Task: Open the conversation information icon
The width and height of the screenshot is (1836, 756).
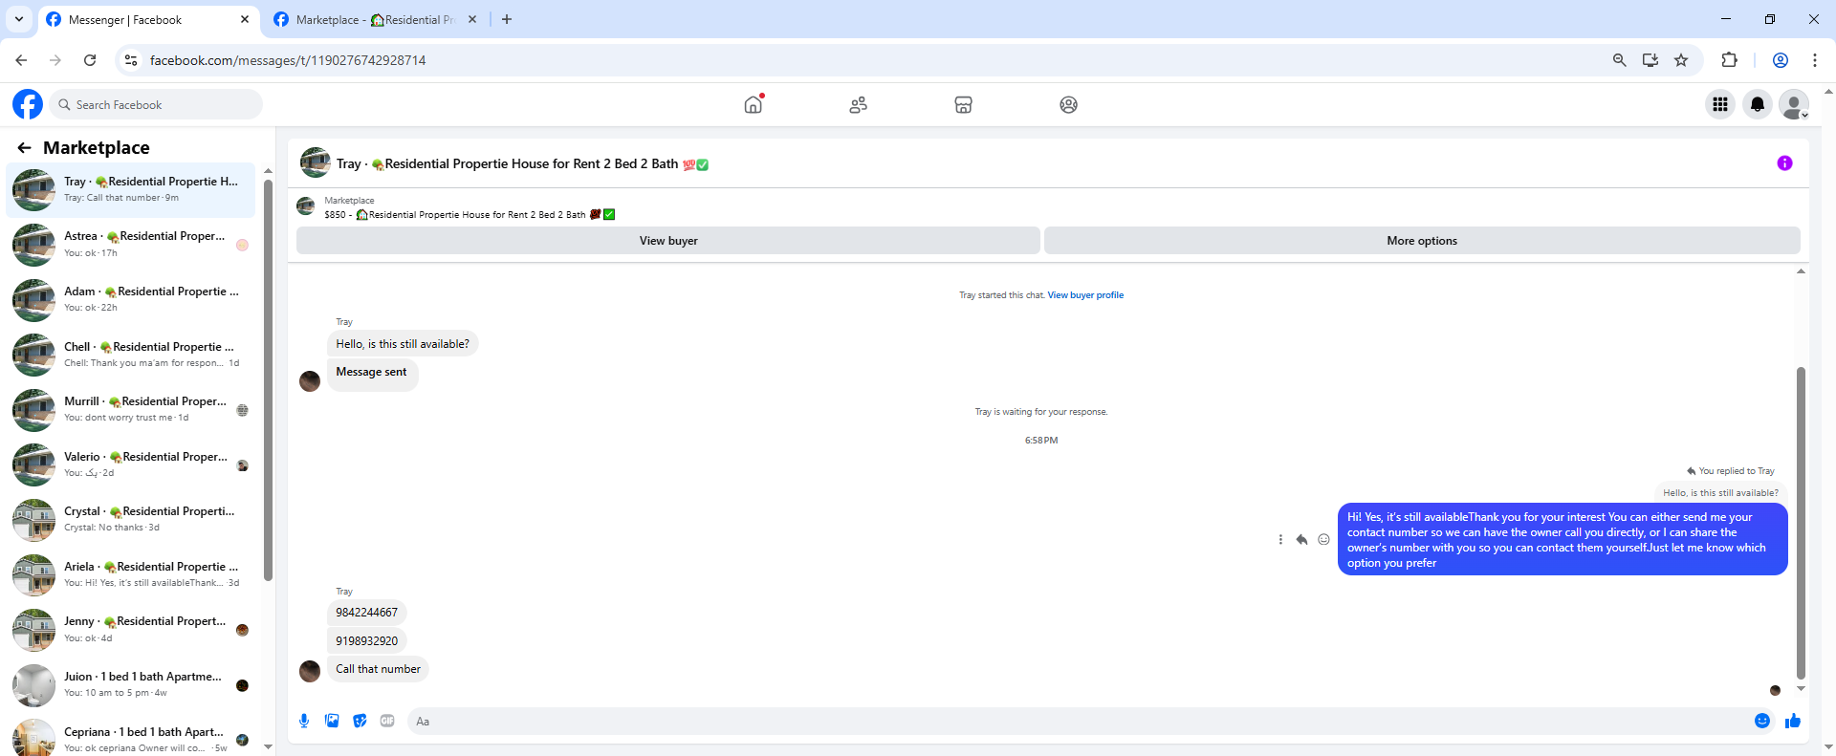Action: 1784,163
